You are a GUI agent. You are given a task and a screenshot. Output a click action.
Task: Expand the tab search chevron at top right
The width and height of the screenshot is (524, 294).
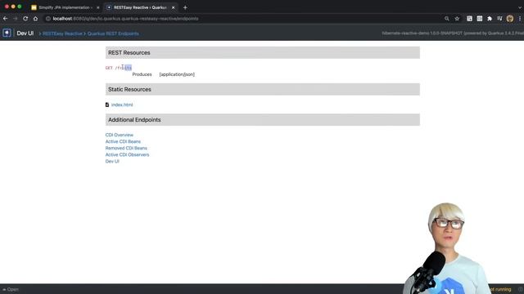click(x=520, y=7)
